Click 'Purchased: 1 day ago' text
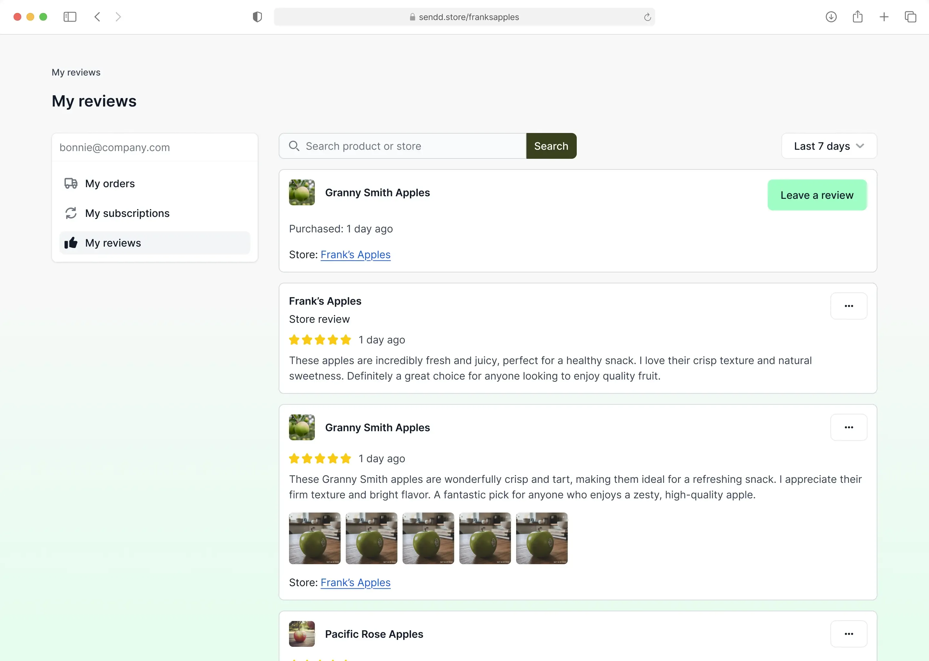This screenshot has width=929, height=661. click(341, 229)
